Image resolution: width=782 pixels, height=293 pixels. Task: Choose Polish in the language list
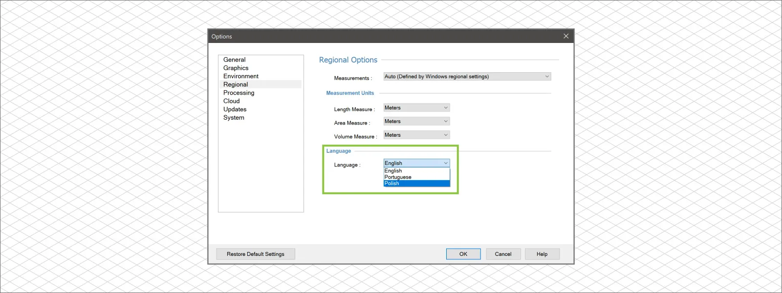[x=416, y=184]
